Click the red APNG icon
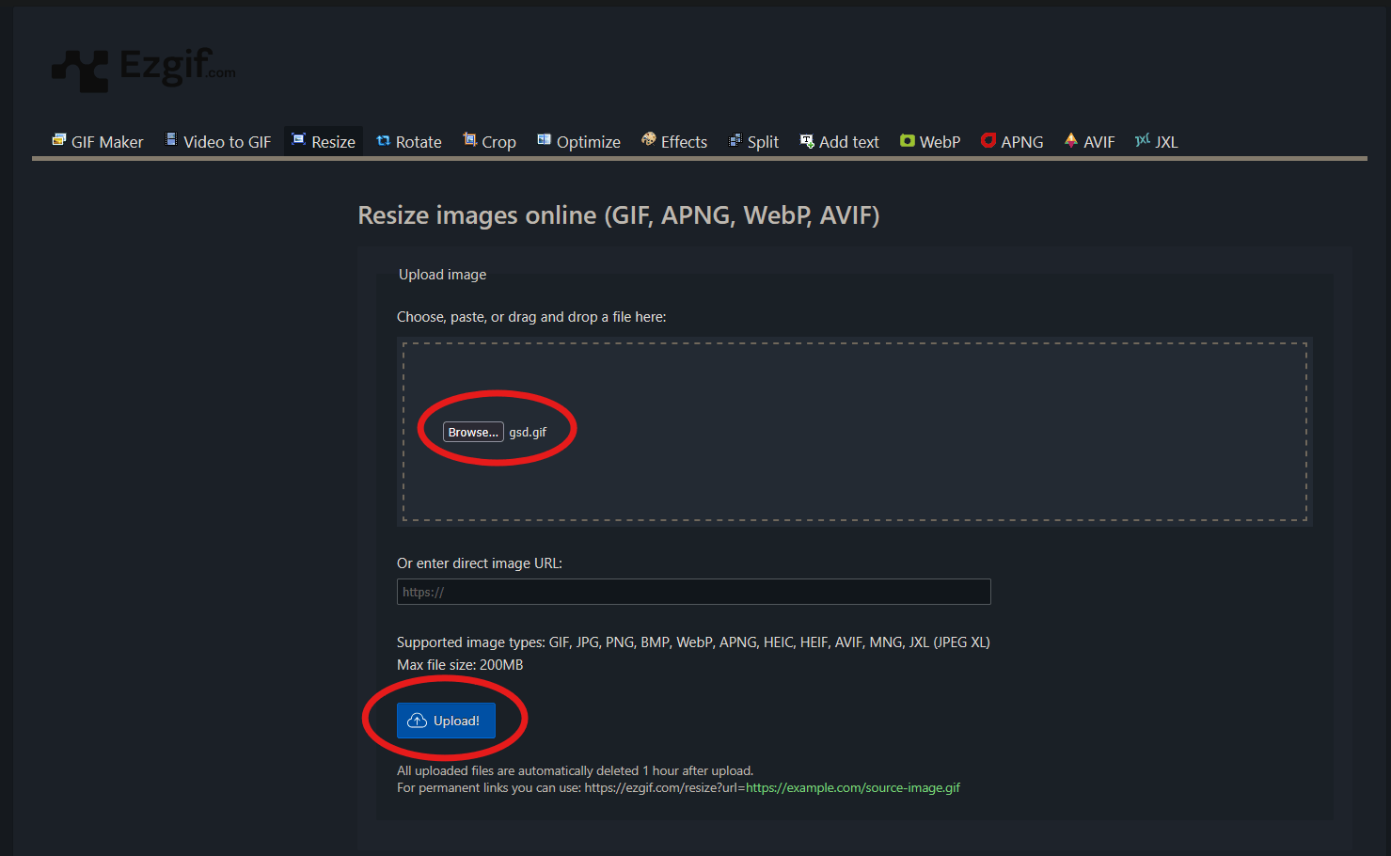 pos(988,140)
